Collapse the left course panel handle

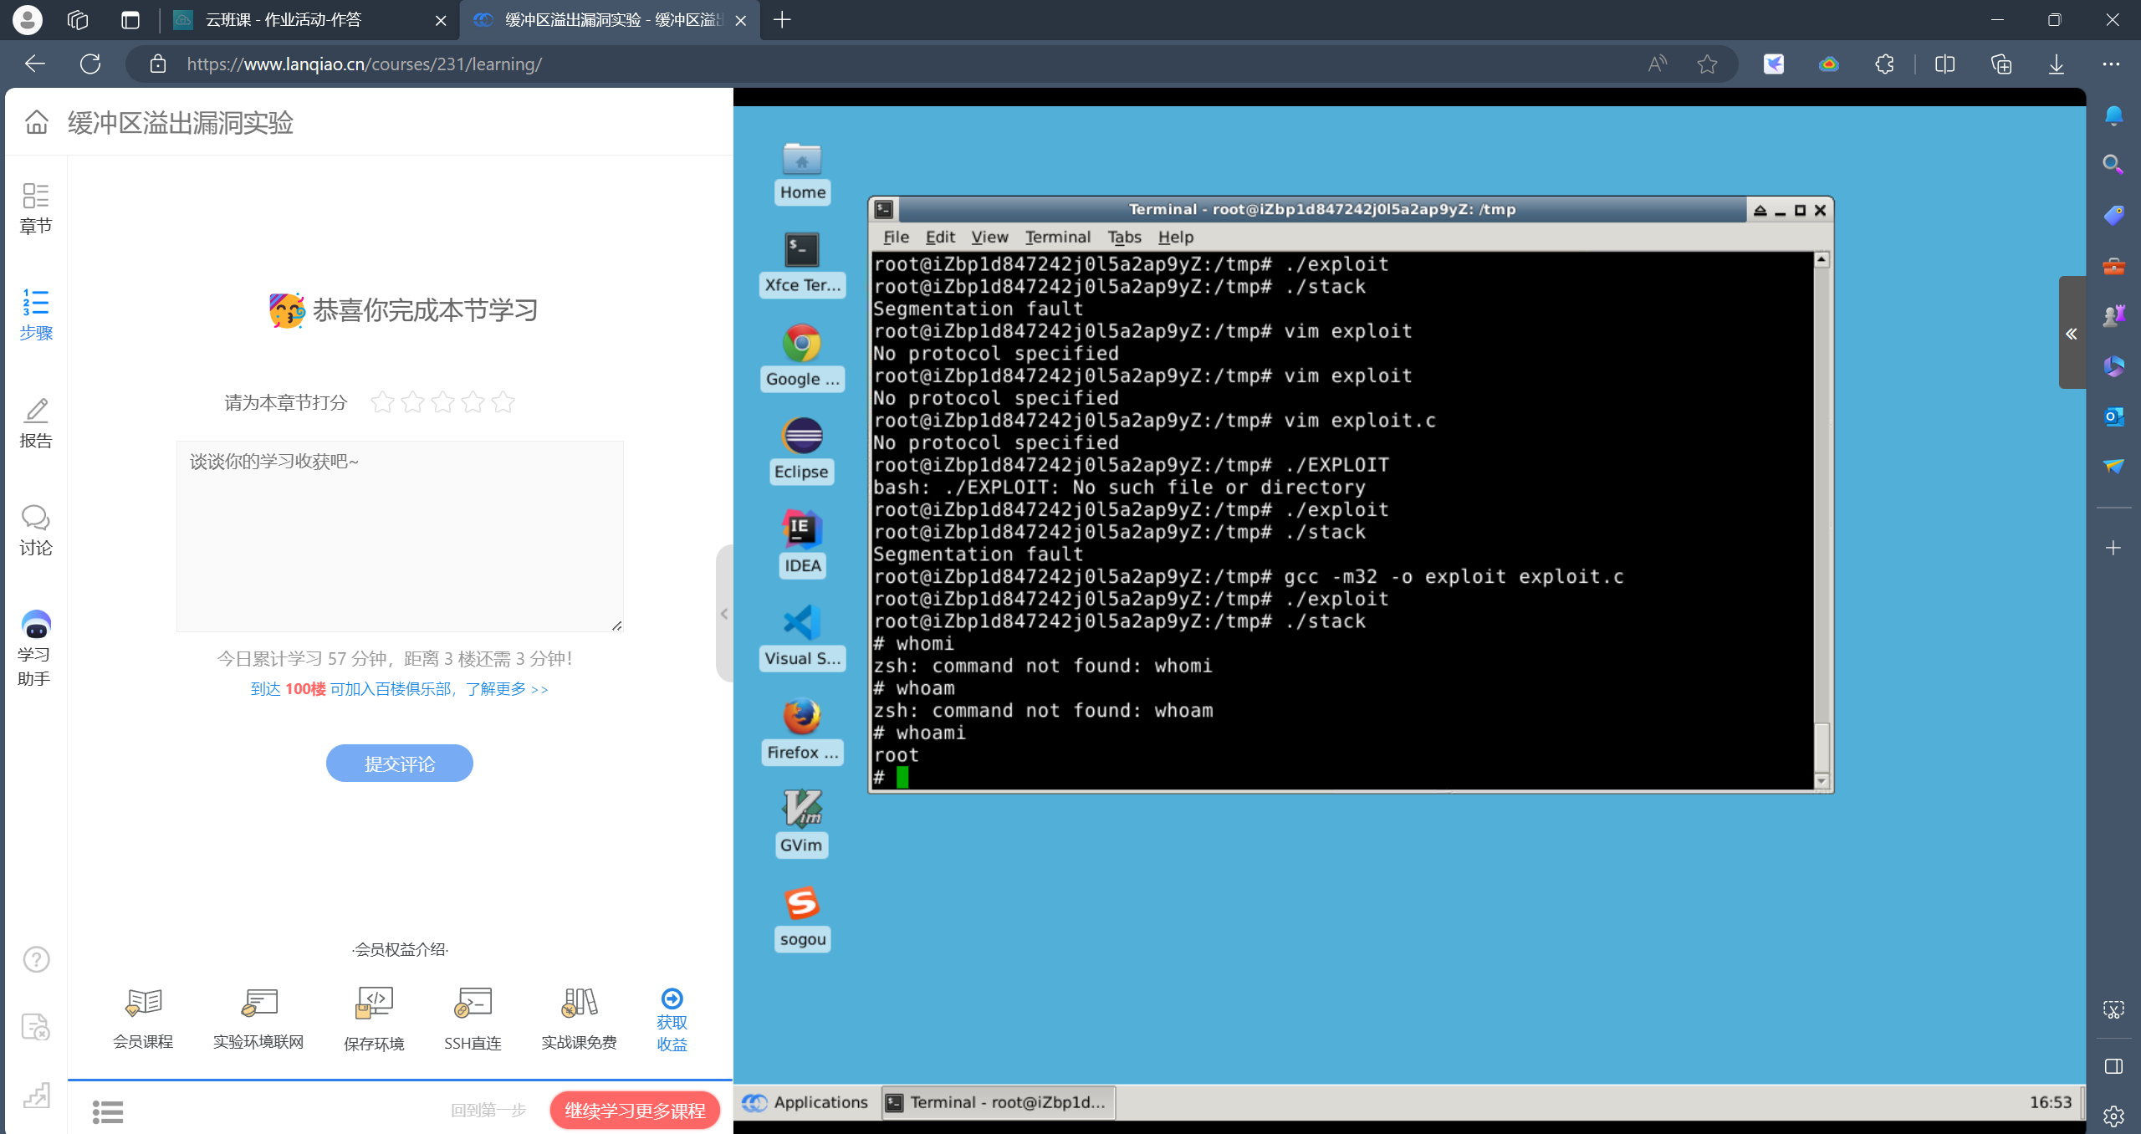coord(724,614)
